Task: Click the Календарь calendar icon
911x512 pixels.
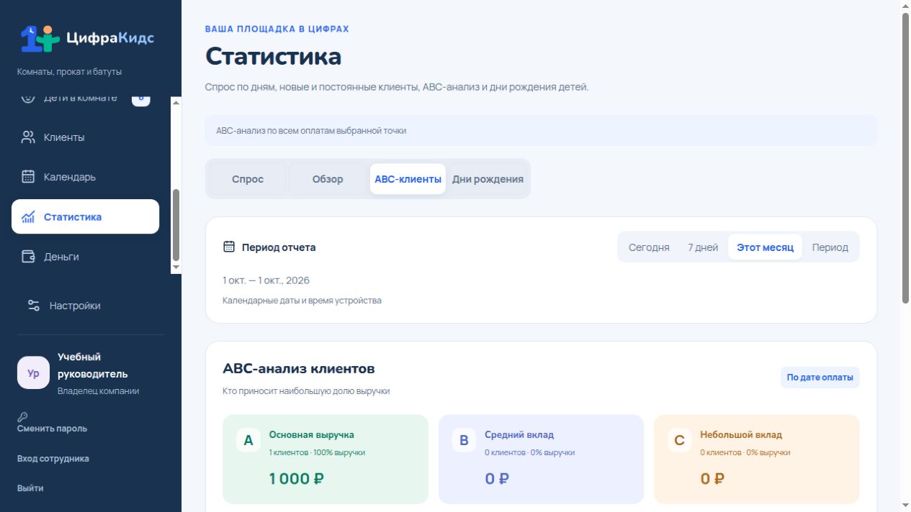Action: point(28,177)
